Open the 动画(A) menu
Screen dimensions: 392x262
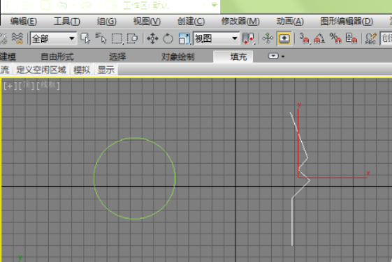290,22
